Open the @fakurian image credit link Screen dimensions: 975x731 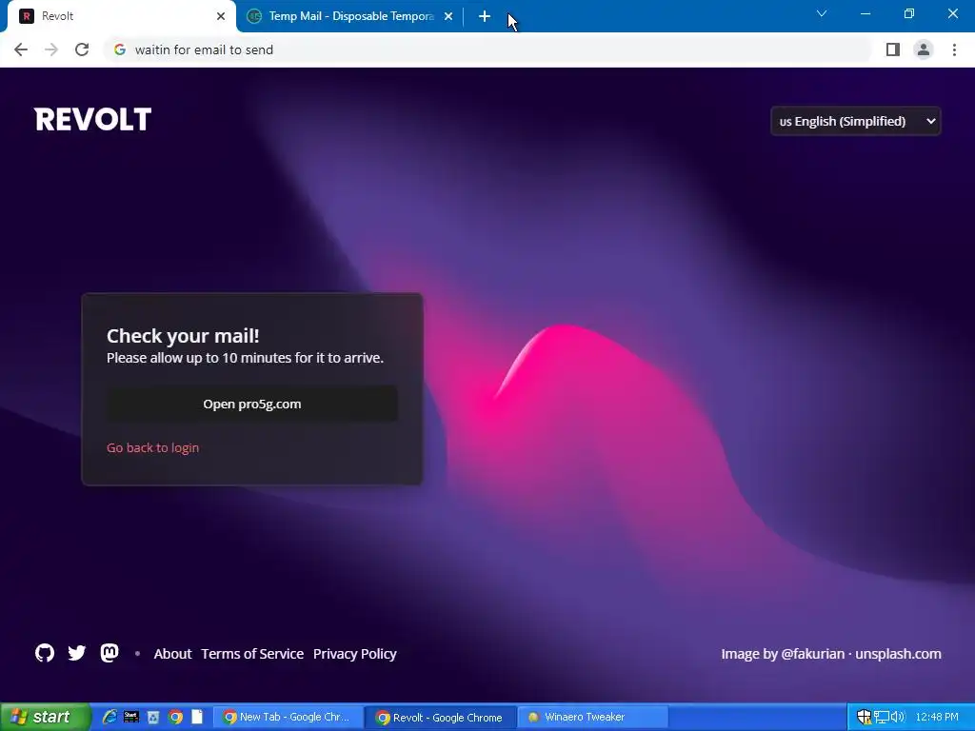click(x=813, y=654)
